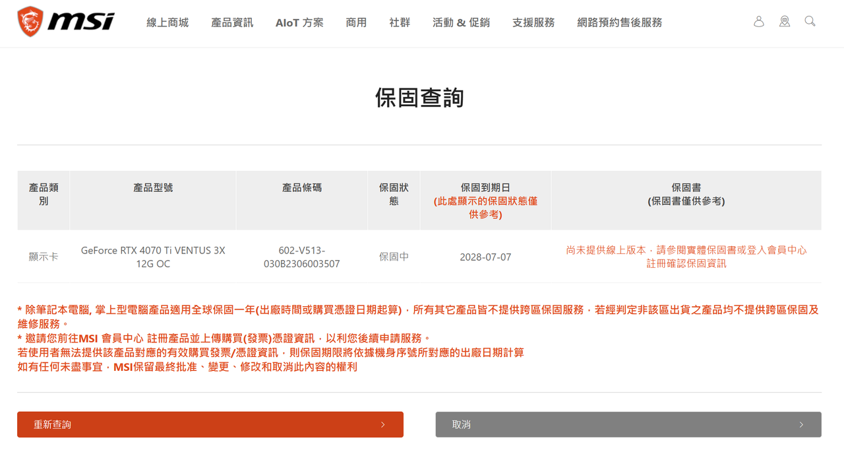Click the global warranty notice starting 除筆記本電腦
Viewport: 844px width, 454px height.
(x=418, y=317)
